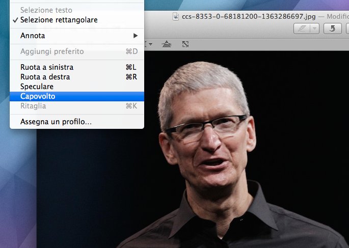The width and height of the screenshot is (349, 248).
Task: Select Ruota a sinistra from menu
Action: (77, 67)
